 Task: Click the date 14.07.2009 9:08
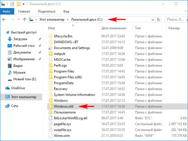point(112,48)
